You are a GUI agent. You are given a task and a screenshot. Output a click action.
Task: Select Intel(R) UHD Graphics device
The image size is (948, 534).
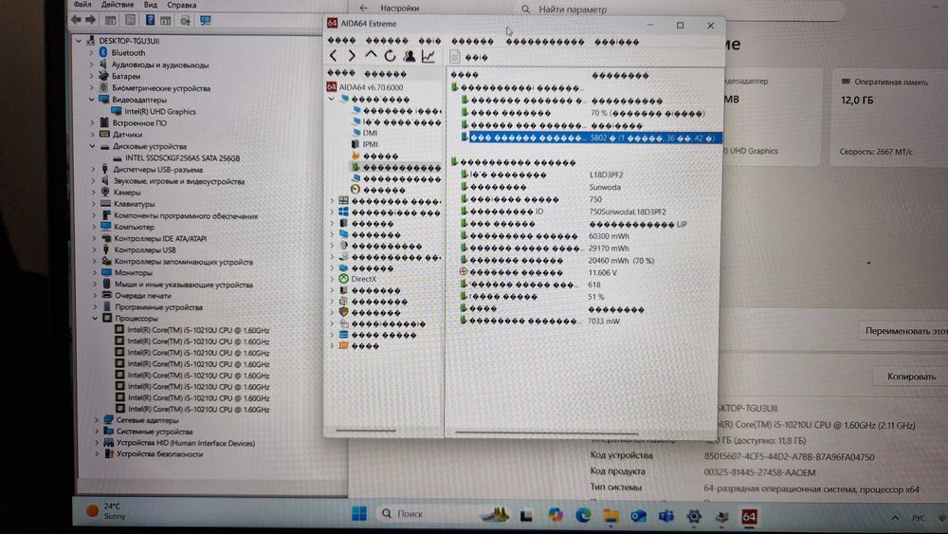click(159, 111)
